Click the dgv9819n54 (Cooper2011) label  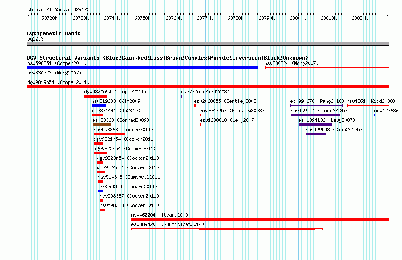click(x=58, y=82)
